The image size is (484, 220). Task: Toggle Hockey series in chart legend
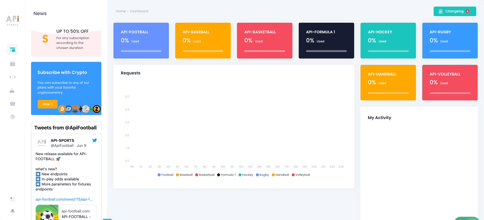point(246,175)
